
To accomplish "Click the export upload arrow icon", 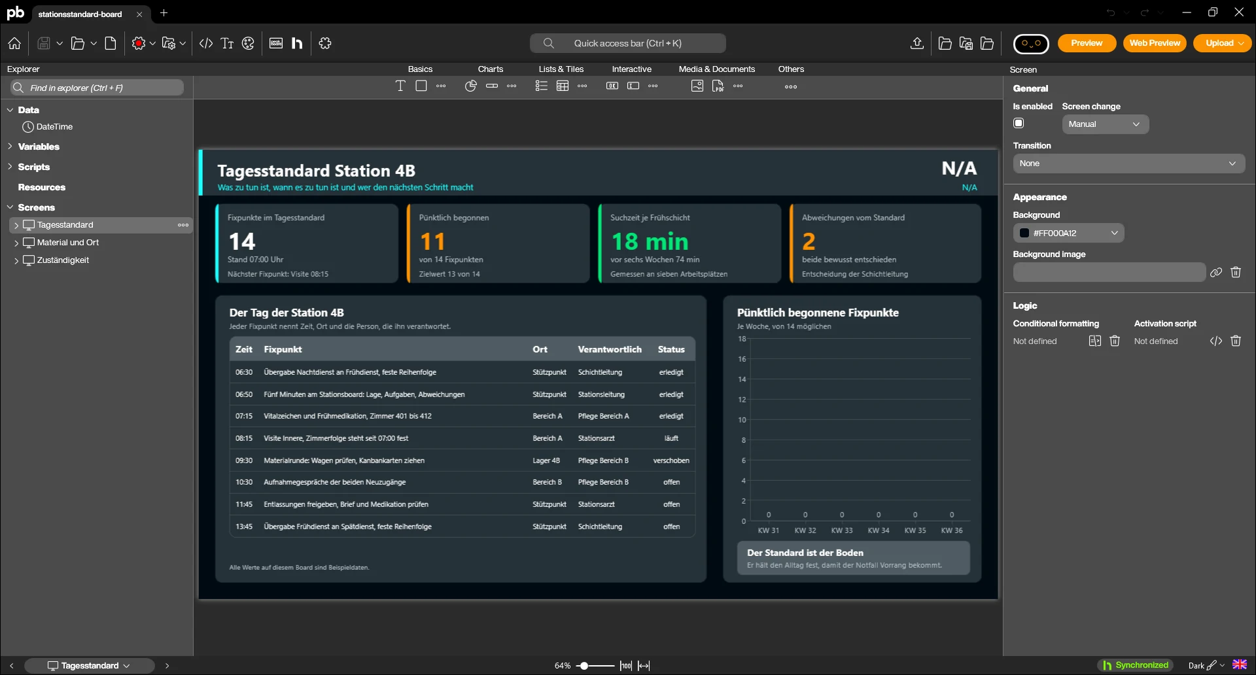I will pos(917,43).
